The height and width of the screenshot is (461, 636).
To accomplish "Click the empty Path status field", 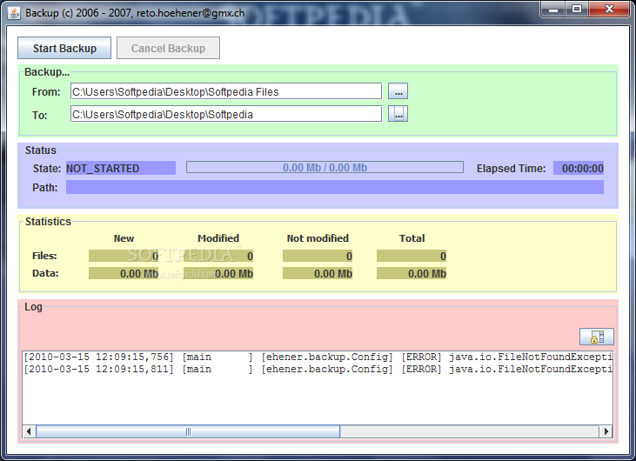I will pos(335,187).
